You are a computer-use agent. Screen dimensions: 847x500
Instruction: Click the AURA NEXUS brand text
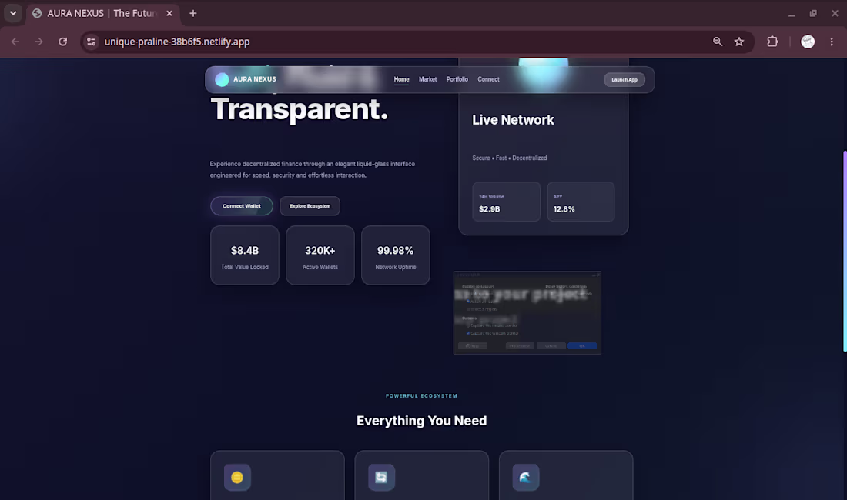pos(254,79)
